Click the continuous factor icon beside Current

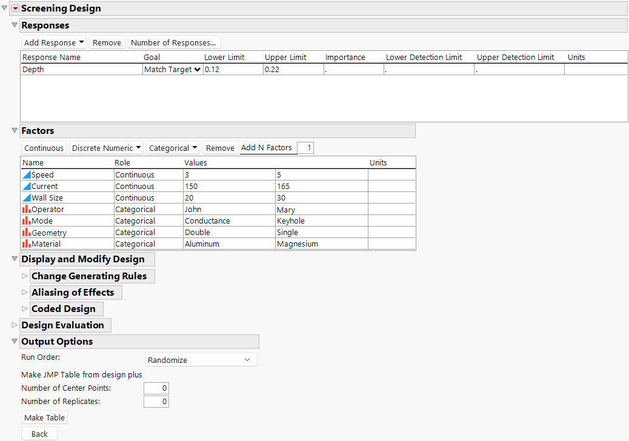click(x=27, y=186)
